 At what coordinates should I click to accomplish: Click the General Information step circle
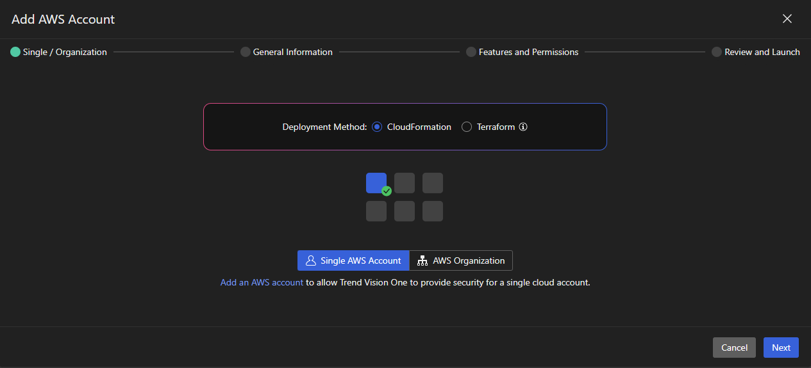[x=246, y=52]
